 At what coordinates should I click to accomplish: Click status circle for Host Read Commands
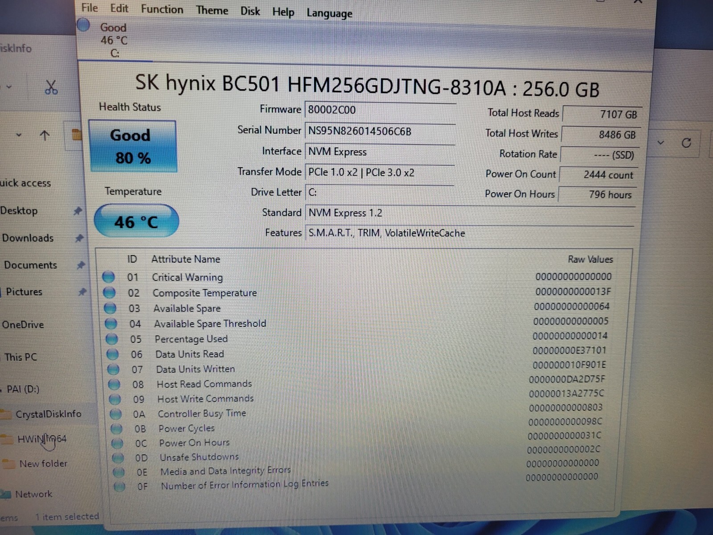pyautogui.click(x=115, y=384)
